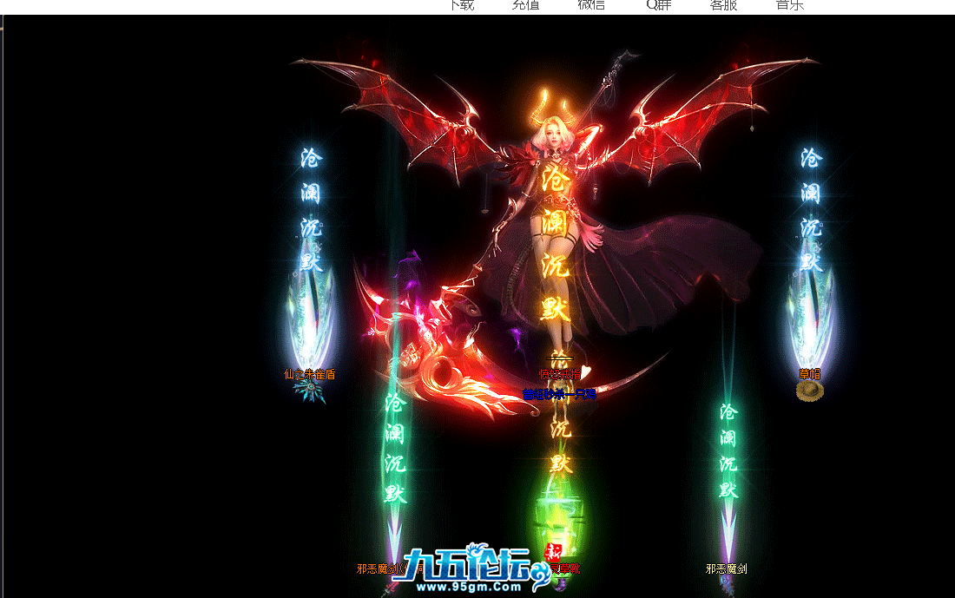The width and height of the screenshot is (955, 598).
Task: Click the 愤怒戒指 item label
Action: [x=560, y=374]
